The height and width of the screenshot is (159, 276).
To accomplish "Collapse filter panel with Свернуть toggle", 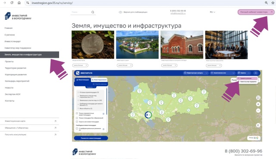I will [x=91, y=87].
